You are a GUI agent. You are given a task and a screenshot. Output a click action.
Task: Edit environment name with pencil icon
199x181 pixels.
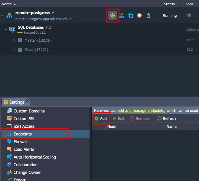pyautogui.click(x=53, y=13)
